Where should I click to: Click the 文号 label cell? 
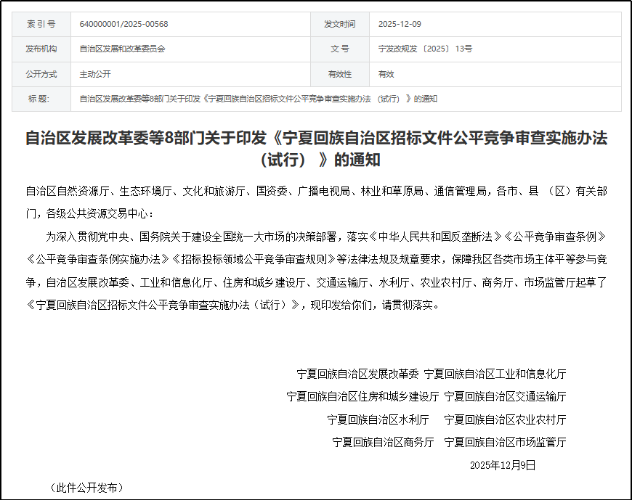(340, 49)
